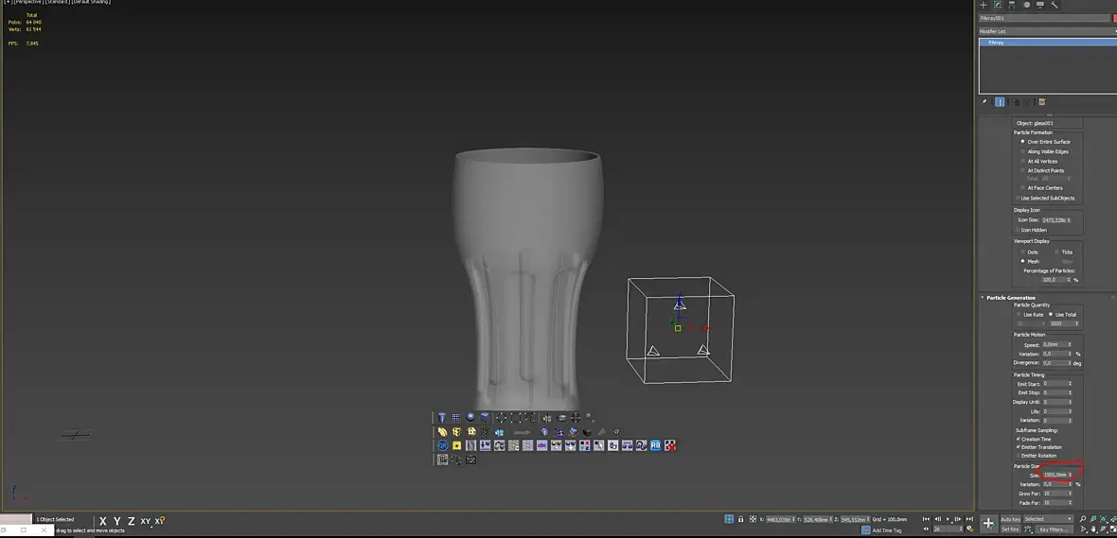The image size is (1117, 538).
Task: Select Use Total radio button
Action: 1062,315
